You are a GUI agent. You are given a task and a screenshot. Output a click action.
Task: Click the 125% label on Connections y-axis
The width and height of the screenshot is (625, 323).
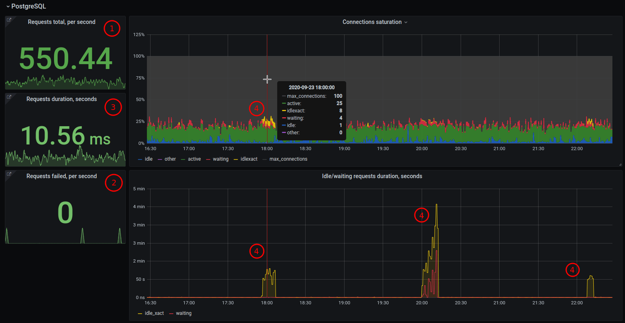click(139, 34)
